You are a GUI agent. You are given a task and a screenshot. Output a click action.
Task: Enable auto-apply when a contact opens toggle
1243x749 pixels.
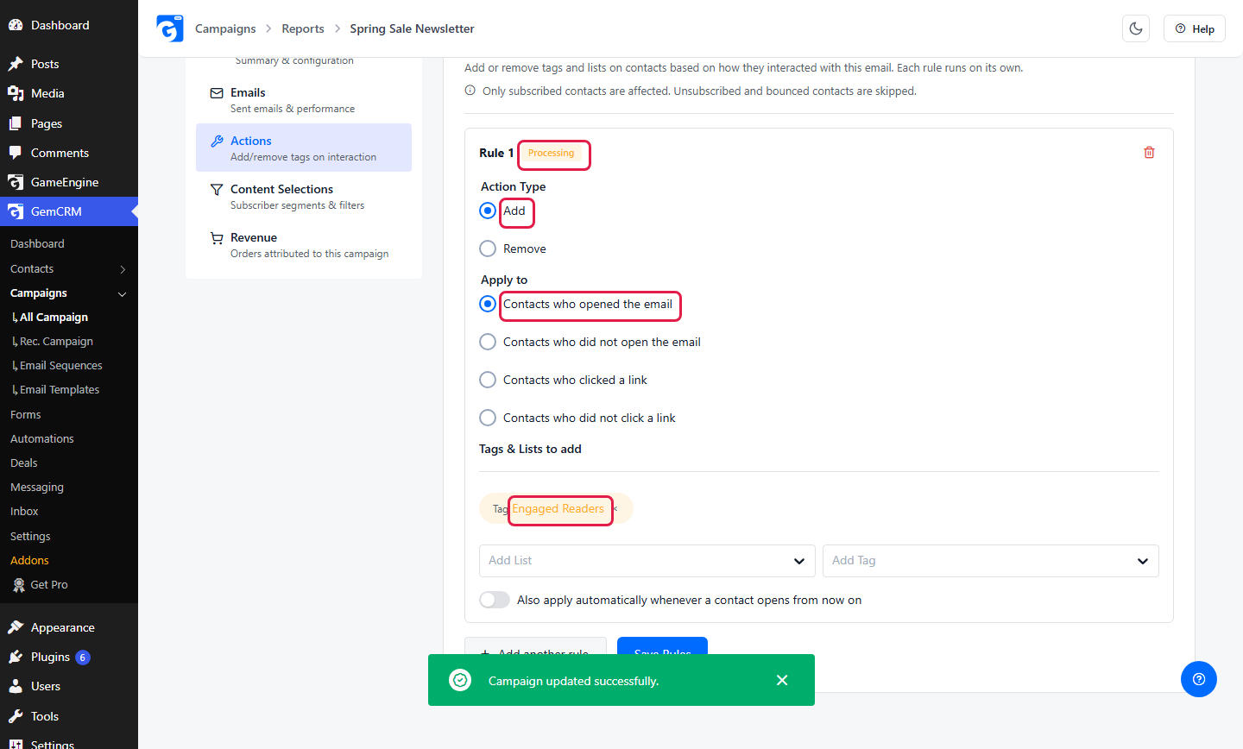coord(495,600)
